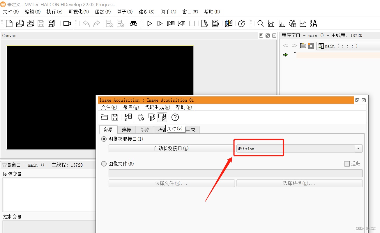
Task: Open the 文件 menu in main menu bar
Action: pos(11,12)
